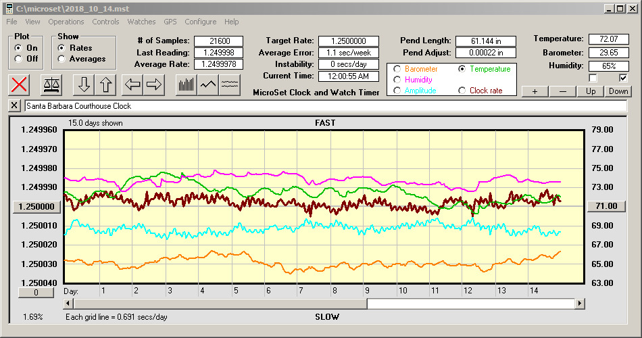This screenshot has height=338, width=642.
Task: Click the small X beside clock name
Action: [14, 105]
